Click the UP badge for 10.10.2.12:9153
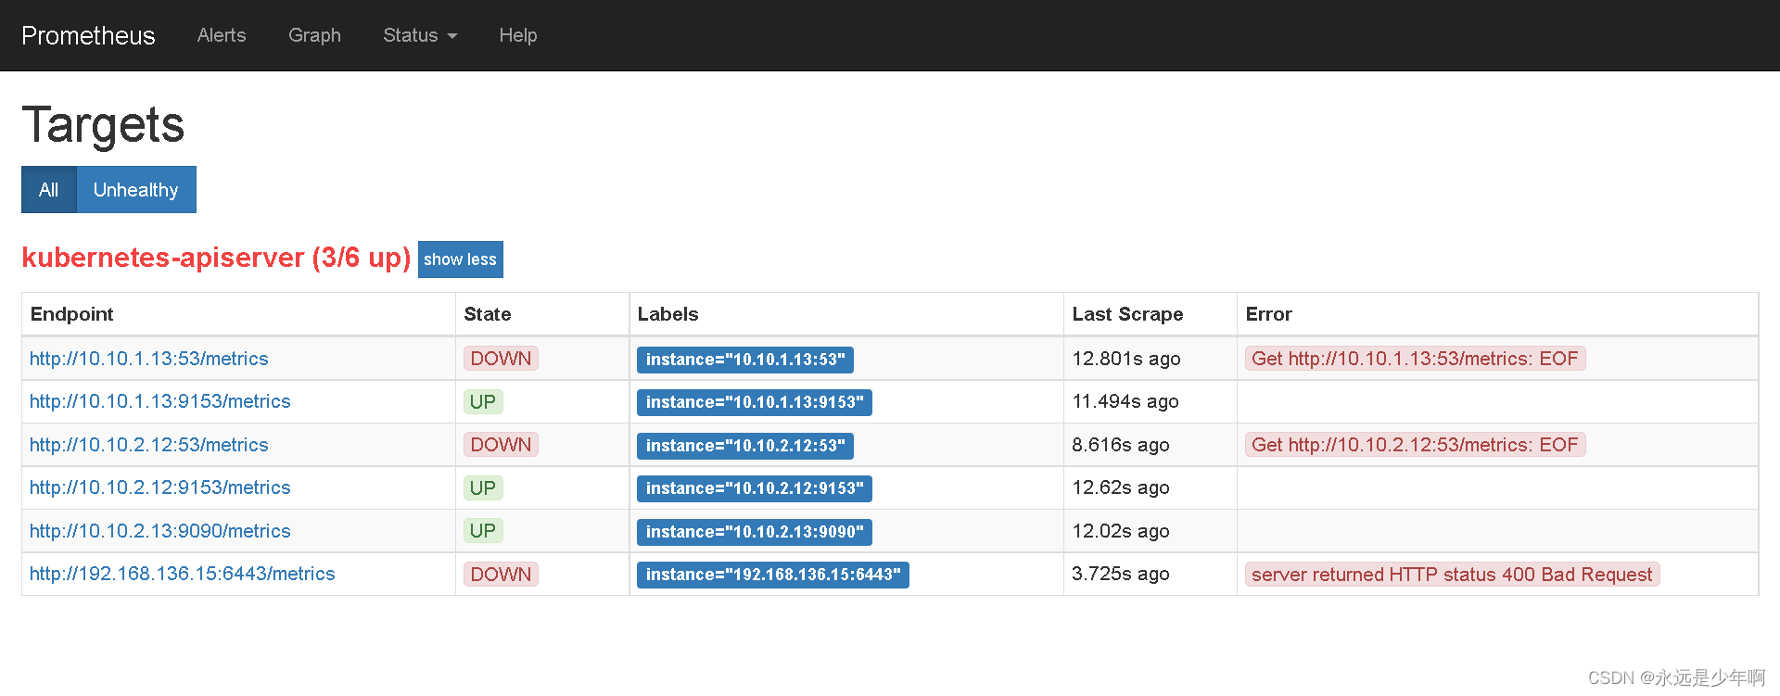The height and width of the screenshot is (696, 1780). 483,487
